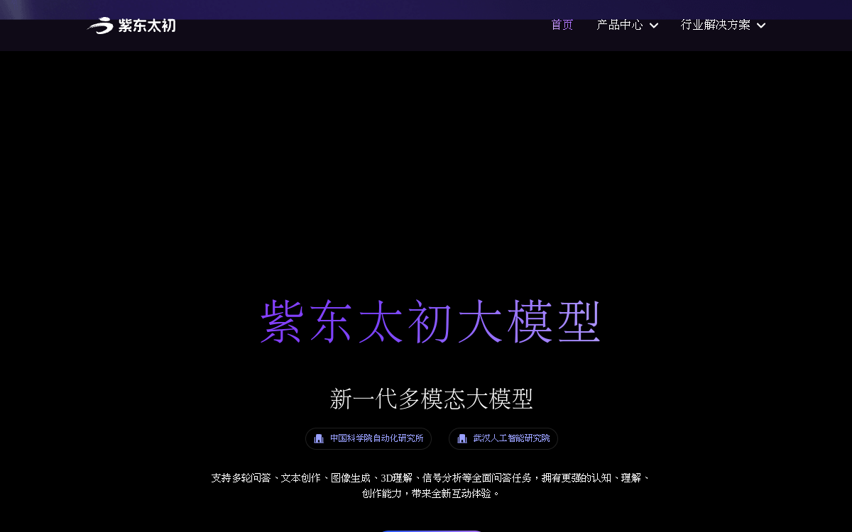This screenshot has height=532, width=852.
Task: Click the 武汉人工智能研究院 badge
Action: pyautogui.click(x=503, y=438)
